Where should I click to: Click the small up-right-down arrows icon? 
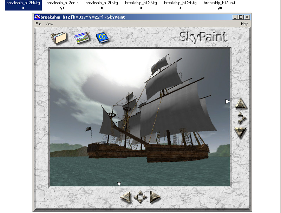coord(241,118)
